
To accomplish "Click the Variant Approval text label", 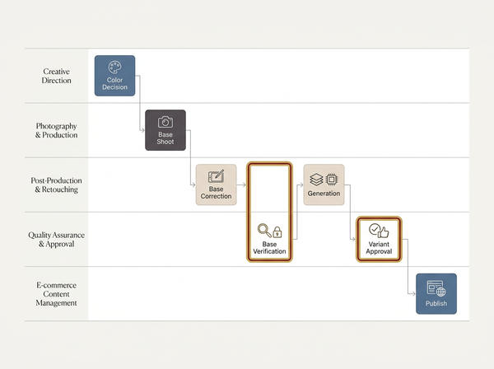I will (379, 248).
